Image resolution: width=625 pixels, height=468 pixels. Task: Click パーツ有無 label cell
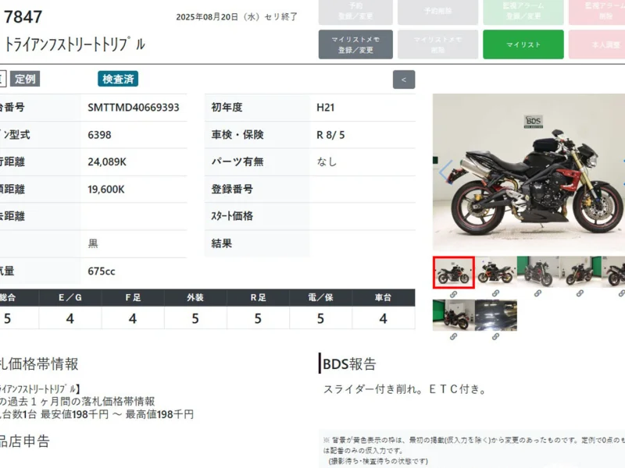[257, 162]
